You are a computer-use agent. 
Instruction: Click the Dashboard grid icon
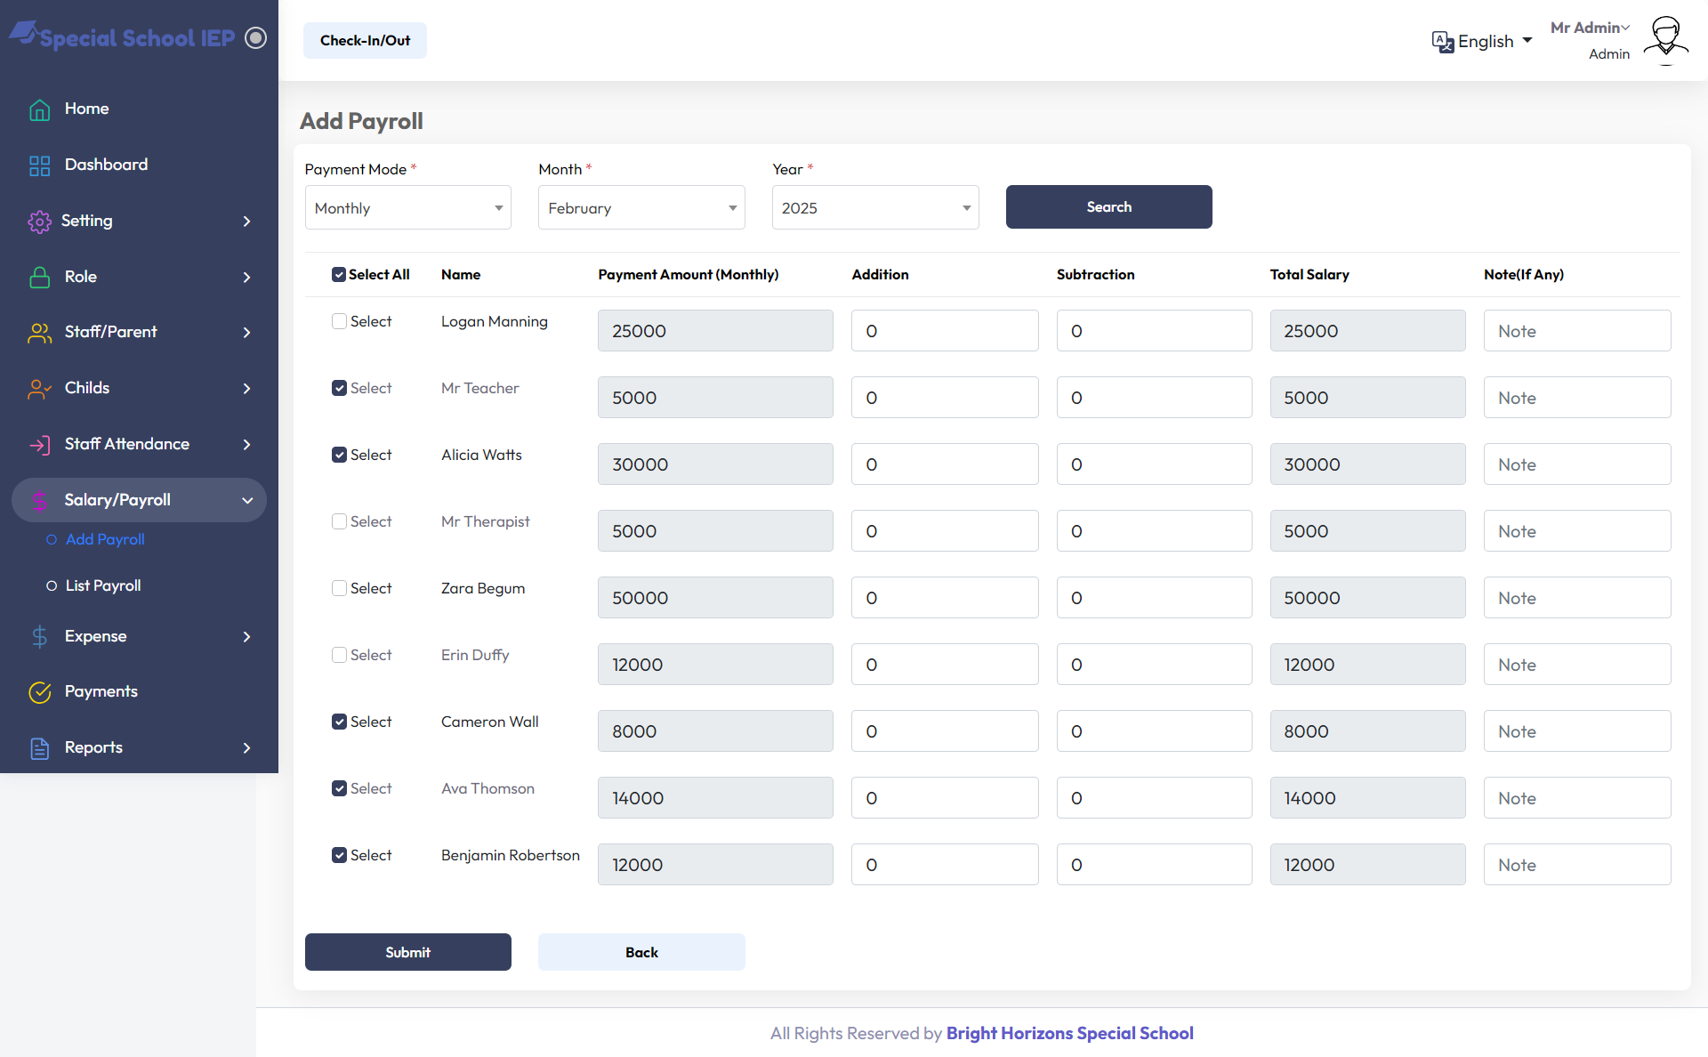click(x=39, y=165)
